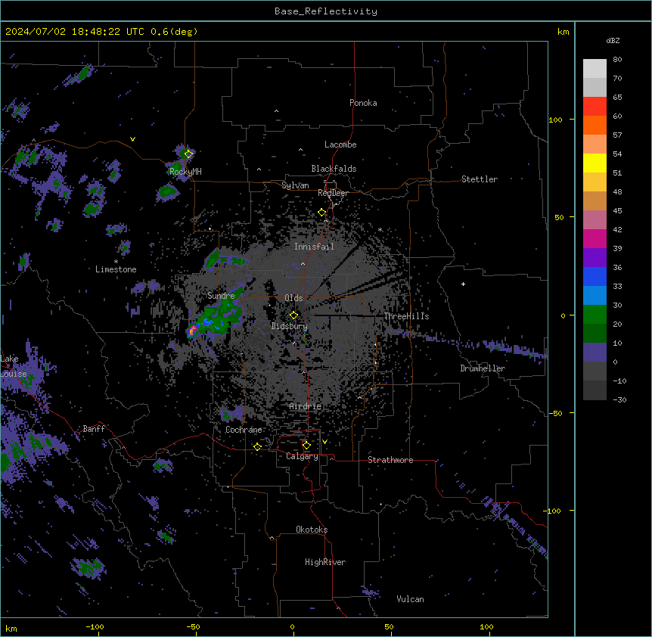Click the Strathmore label
Viewport: 652px width, 637px height.
tap(390, 460)
